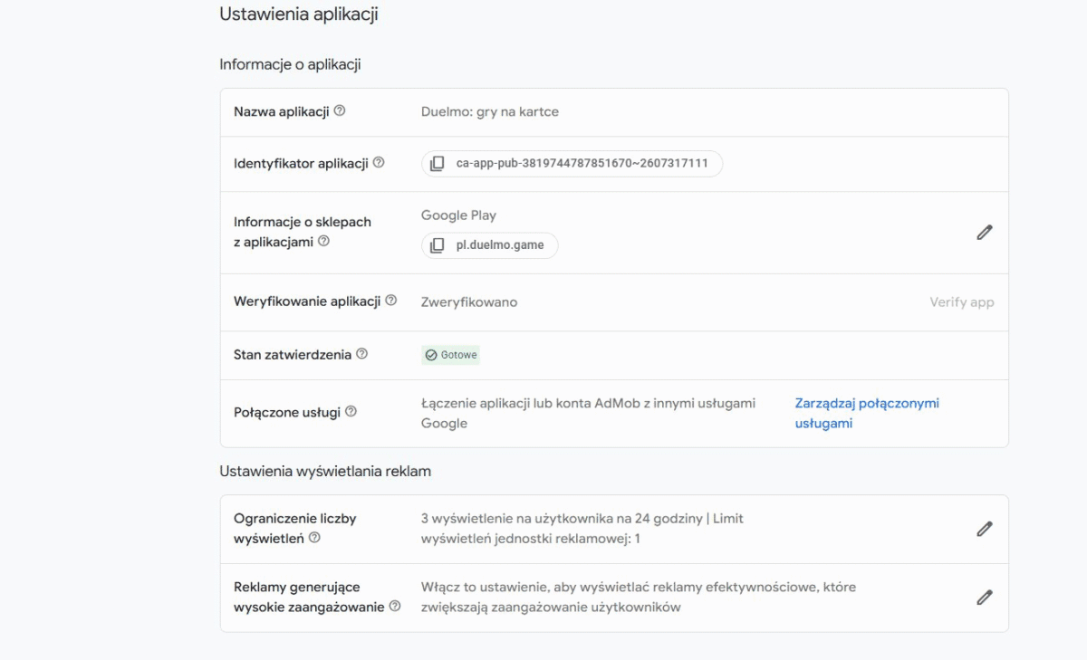Click the Ograniczenie liczby wyświetleń label
1087x660 pixels.
[295, 528]
